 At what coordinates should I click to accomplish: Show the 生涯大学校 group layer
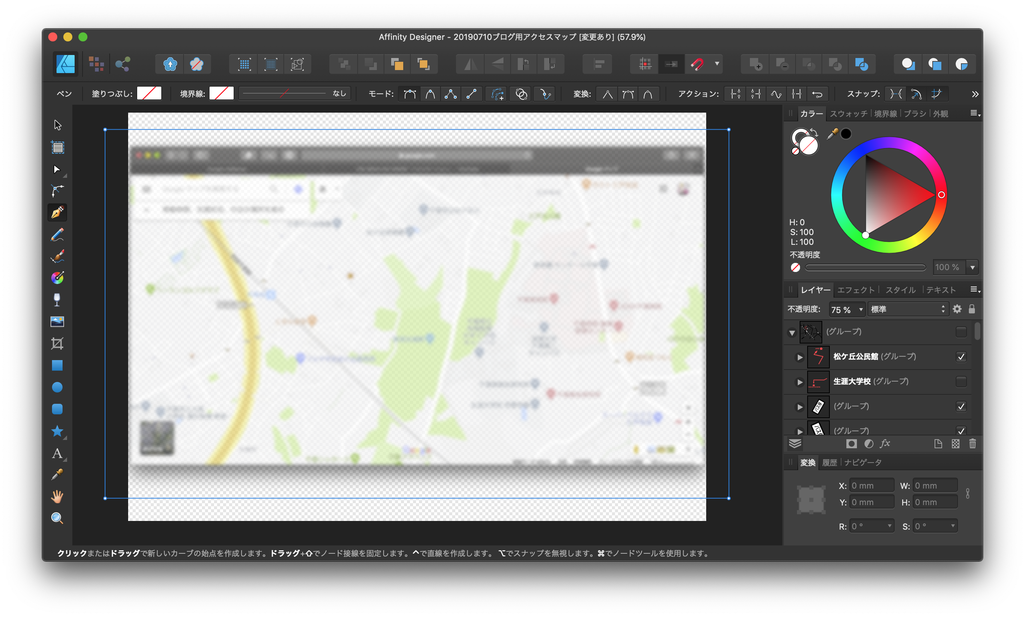pos(961,381)
